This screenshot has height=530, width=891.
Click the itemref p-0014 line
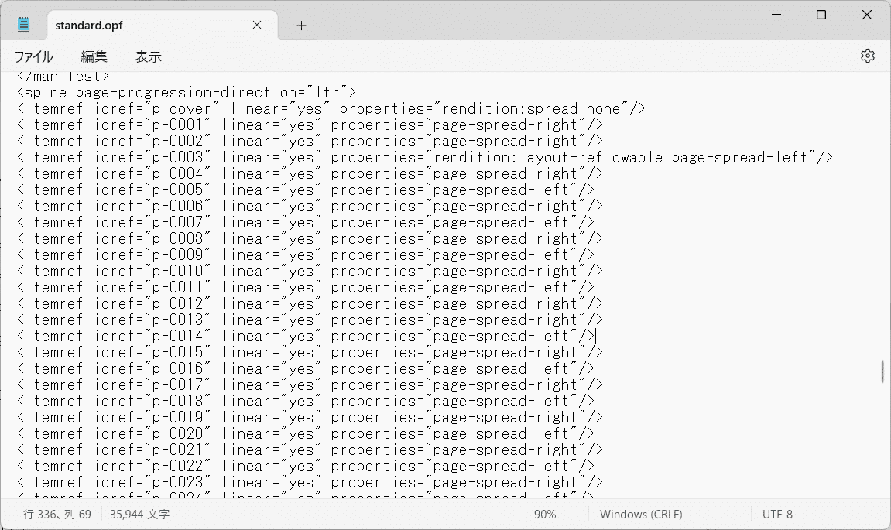pos(306,337)
